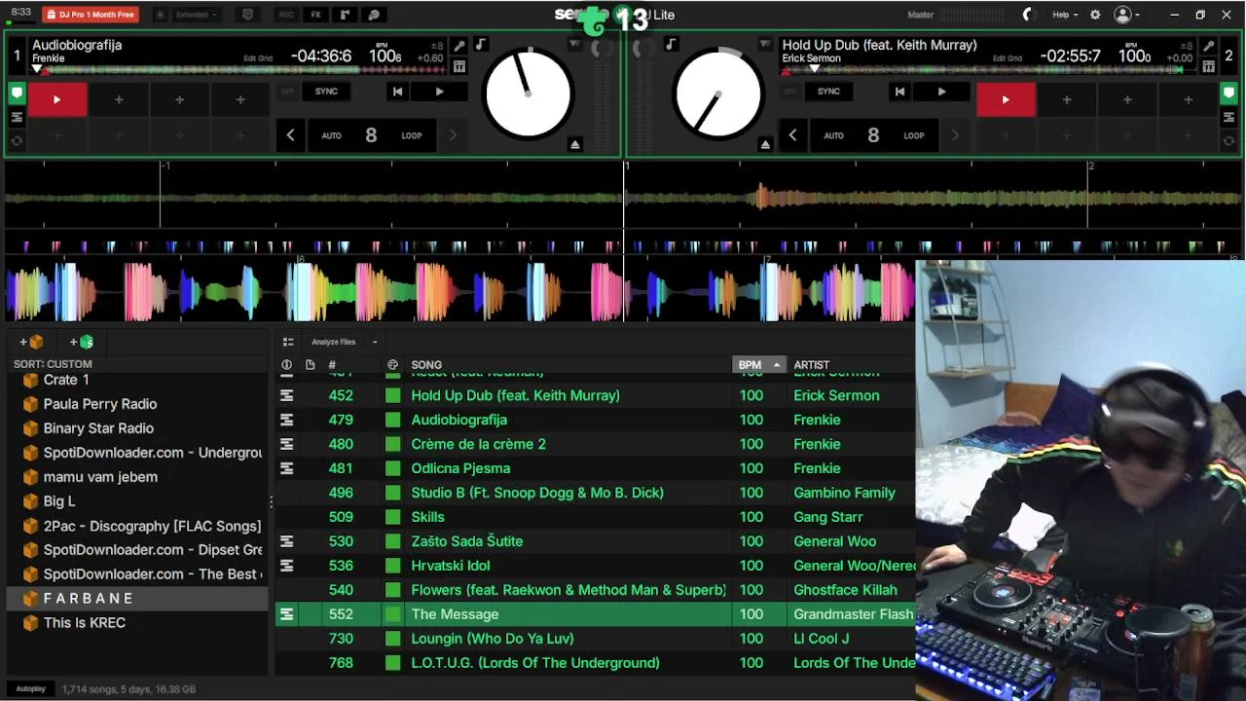Viewport: 1246px width, 701px height.
Task: Click the deck 1 virtual platter
Action: click(528, 95)
